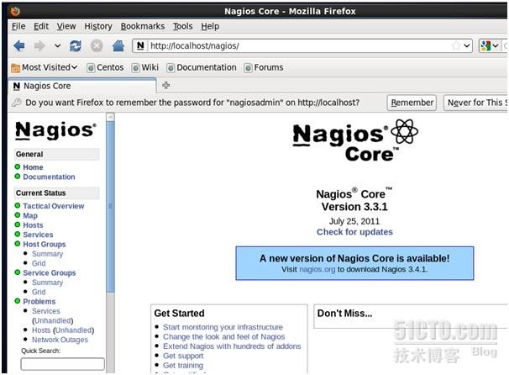Open the Problems link
Viewport: 509px width, 375px height.
39,302
